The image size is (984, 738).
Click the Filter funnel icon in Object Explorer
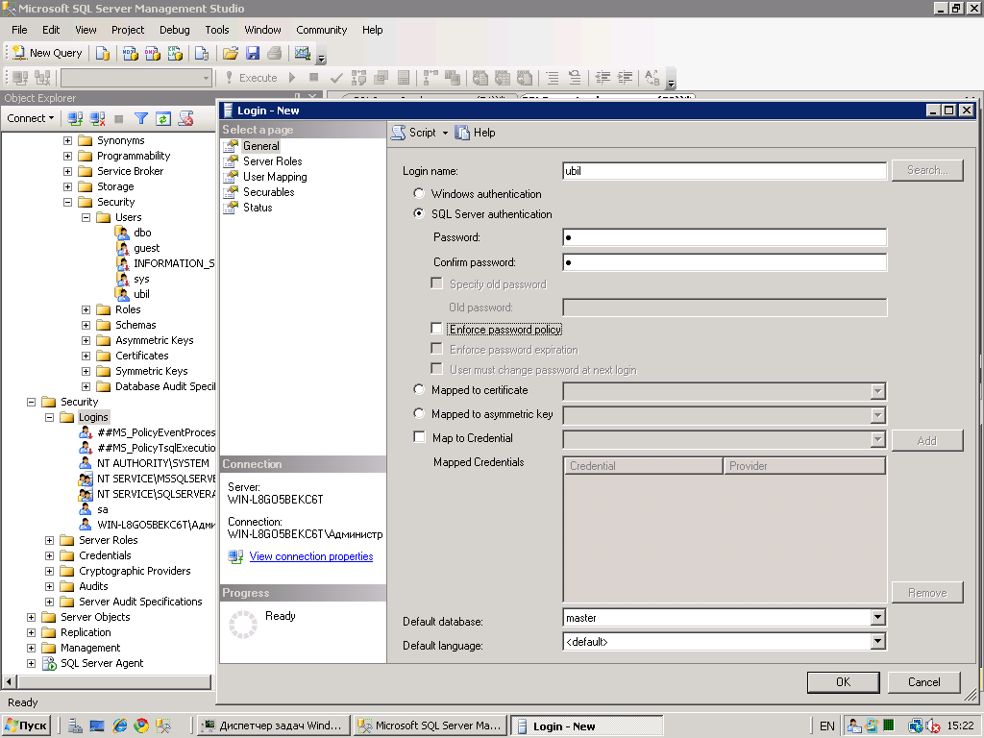pos(141,118)
